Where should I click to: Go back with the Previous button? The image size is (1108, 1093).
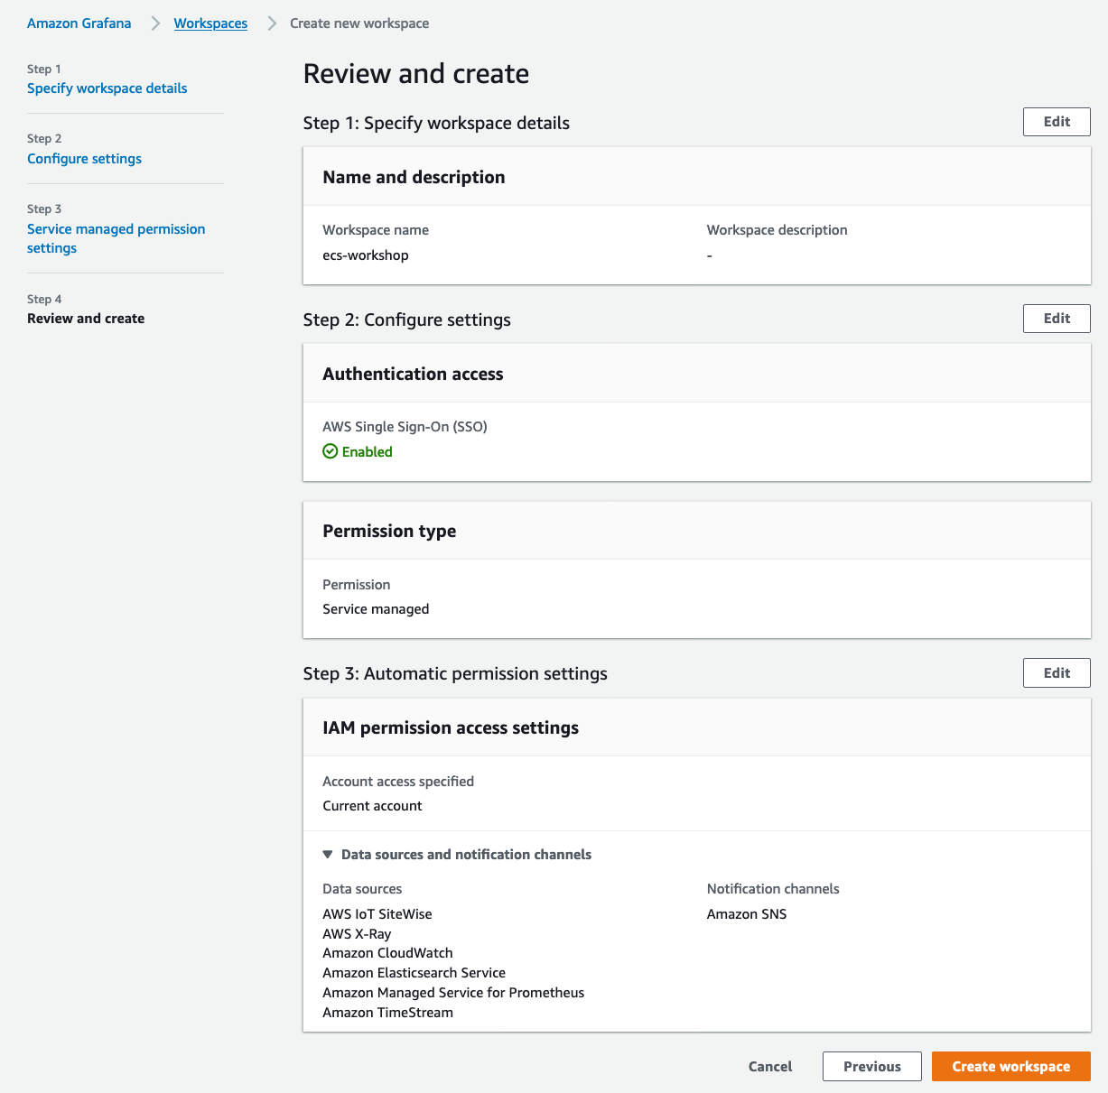[871, 1067]
